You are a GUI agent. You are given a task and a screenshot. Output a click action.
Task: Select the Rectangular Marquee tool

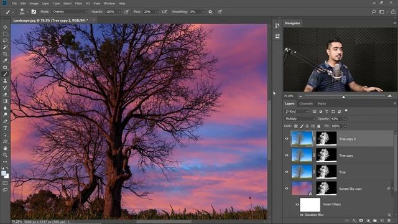tap(5, 34)
